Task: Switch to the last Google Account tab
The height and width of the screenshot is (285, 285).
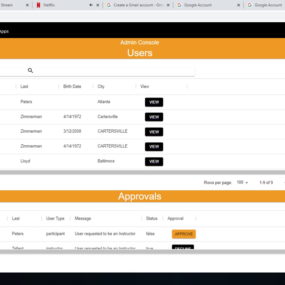Action: click(268, 5)
